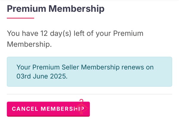Click 'renews on' text in the blue banner
This screenshot has width=179, height=123.
tap(138, 67)
